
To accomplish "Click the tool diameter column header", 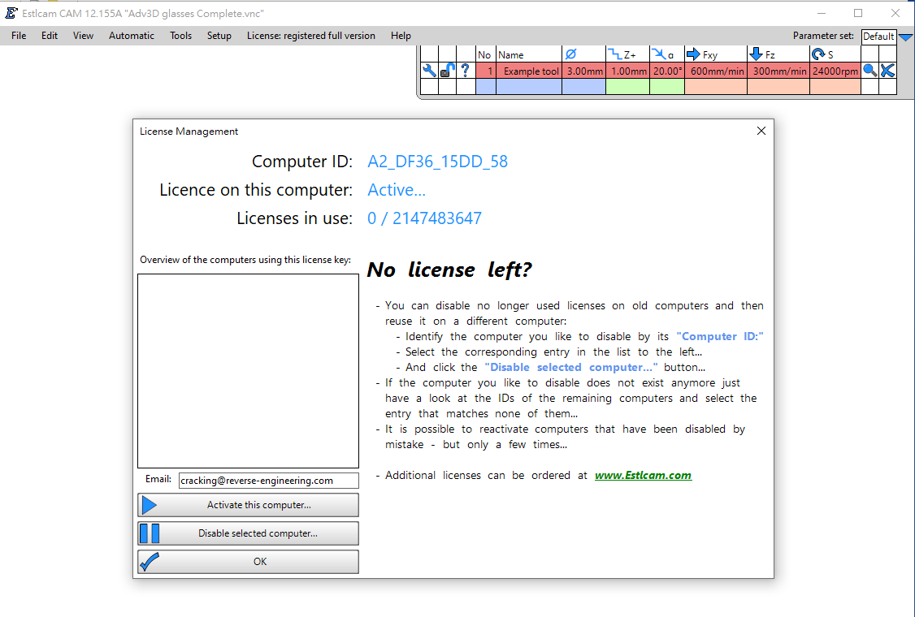I will click(583, 54).
